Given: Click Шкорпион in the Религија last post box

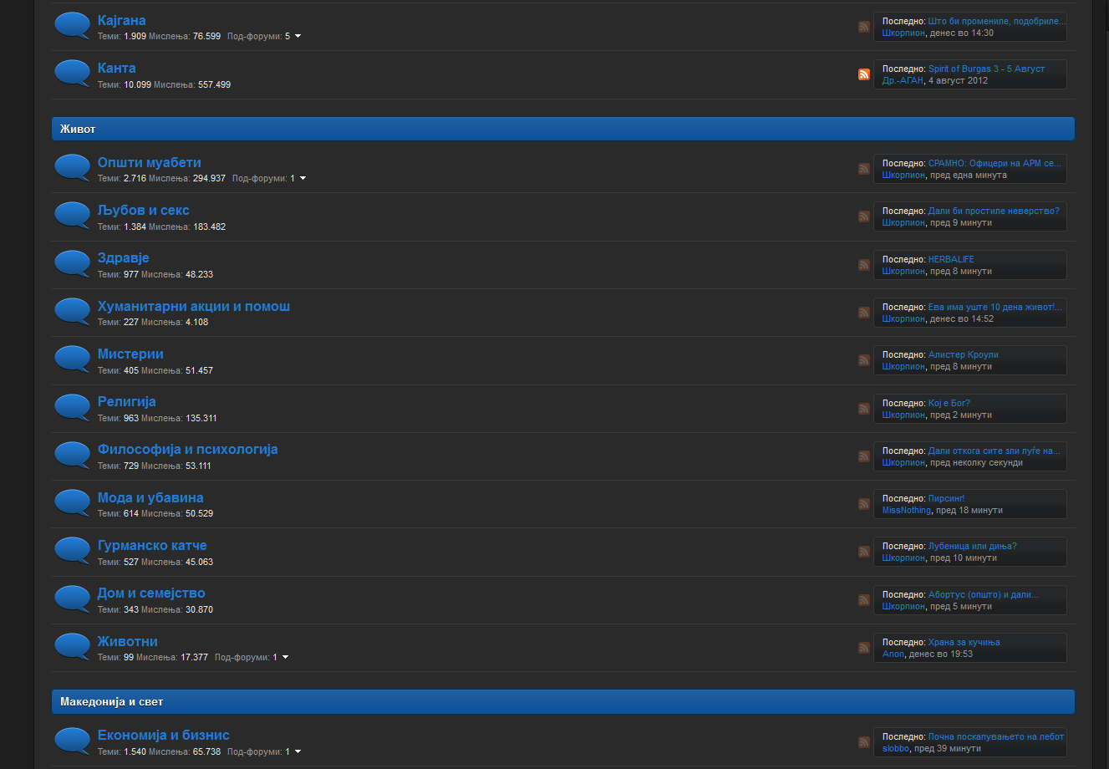Looking at the screenshot, I should click(x=903, y=415).
